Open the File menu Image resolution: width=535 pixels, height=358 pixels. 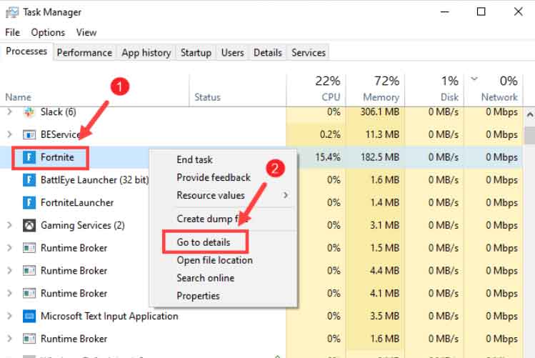[12, 32]
